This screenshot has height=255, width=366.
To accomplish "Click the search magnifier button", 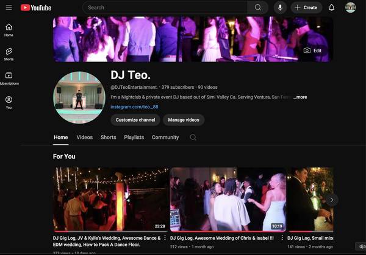I will pyautogui.click(x=257, y=7).
